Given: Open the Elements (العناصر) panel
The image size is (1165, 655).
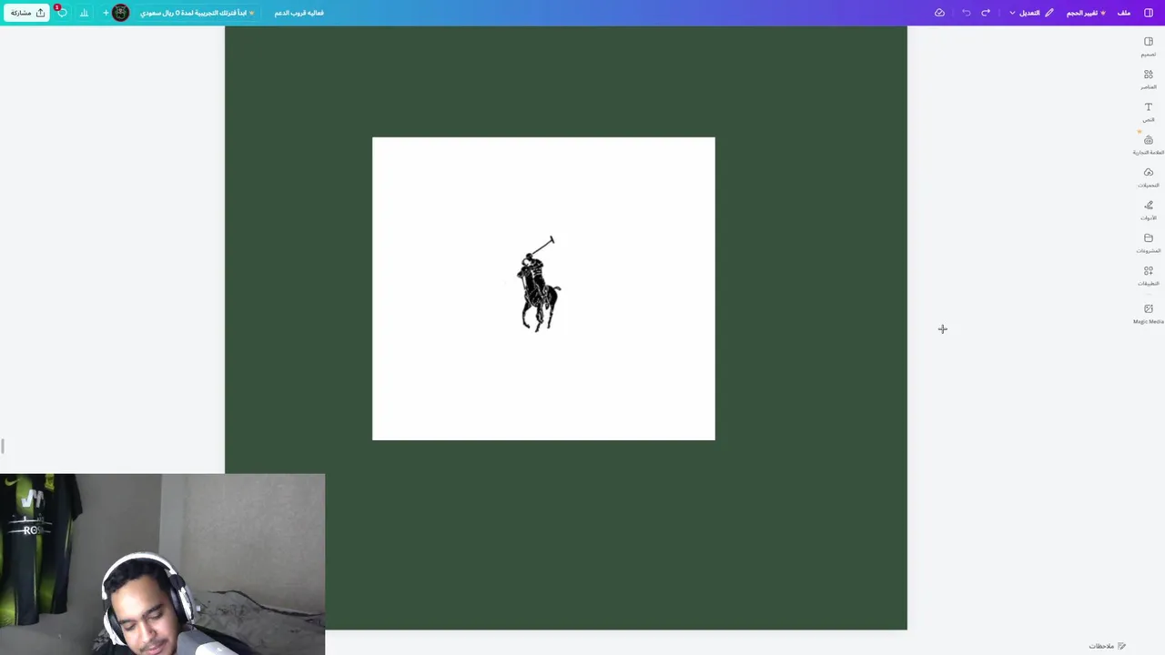Looking at the screenshot, I should click(x=1148, y=79).
